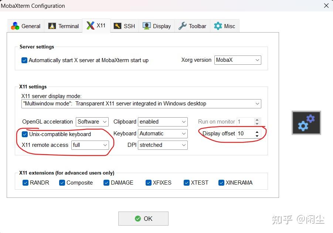This screenshot has height=233, width=333.
Task: Open the SSH settings tab
Action: [x=125, y=26]
